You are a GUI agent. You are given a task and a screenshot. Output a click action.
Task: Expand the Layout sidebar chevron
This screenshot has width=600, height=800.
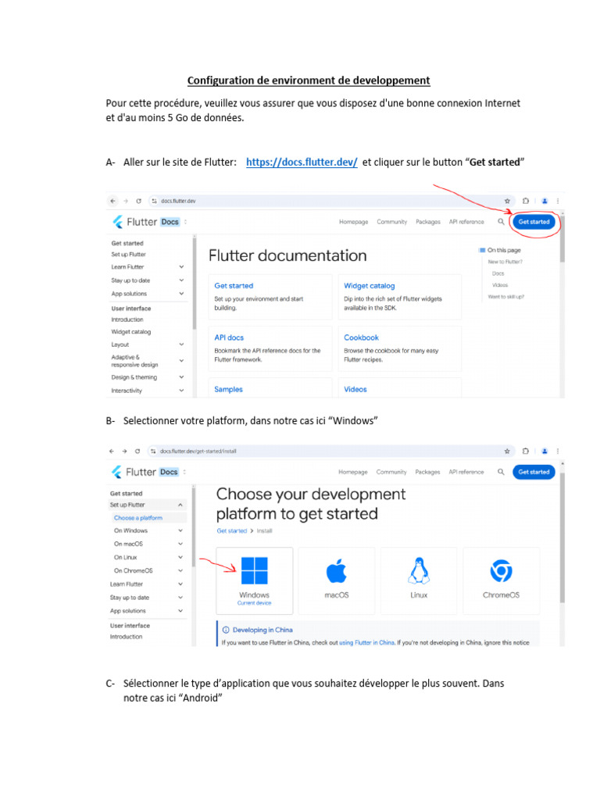point(181,345)
